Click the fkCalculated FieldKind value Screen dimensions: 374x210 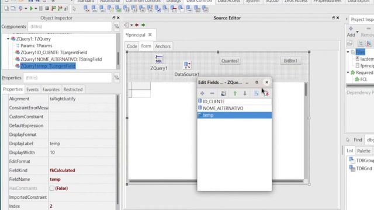pos(63,170)
